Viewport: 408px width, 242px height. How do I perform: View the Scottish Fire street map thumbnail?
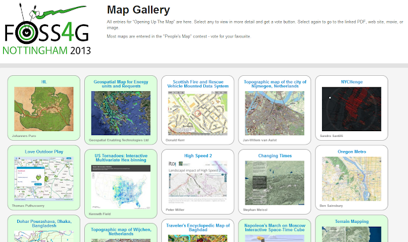click(198, 113)
